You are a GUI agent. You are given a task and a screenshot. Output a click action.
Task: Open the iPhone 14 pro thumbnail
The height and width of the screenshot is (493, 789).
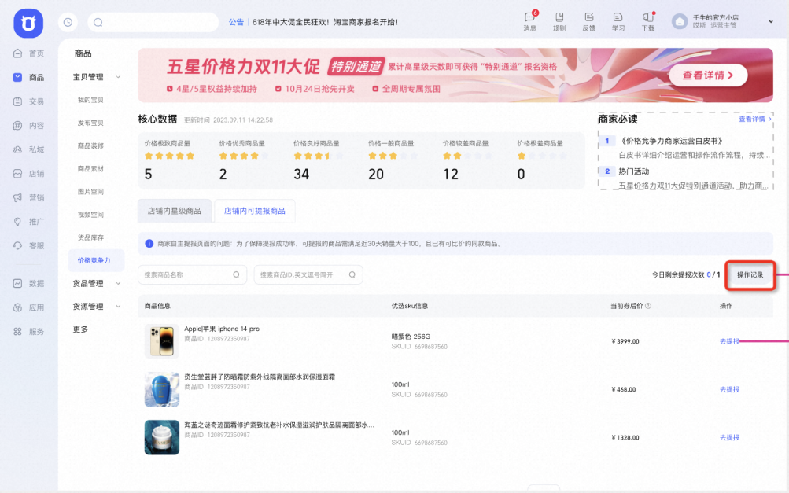(161, 341)
